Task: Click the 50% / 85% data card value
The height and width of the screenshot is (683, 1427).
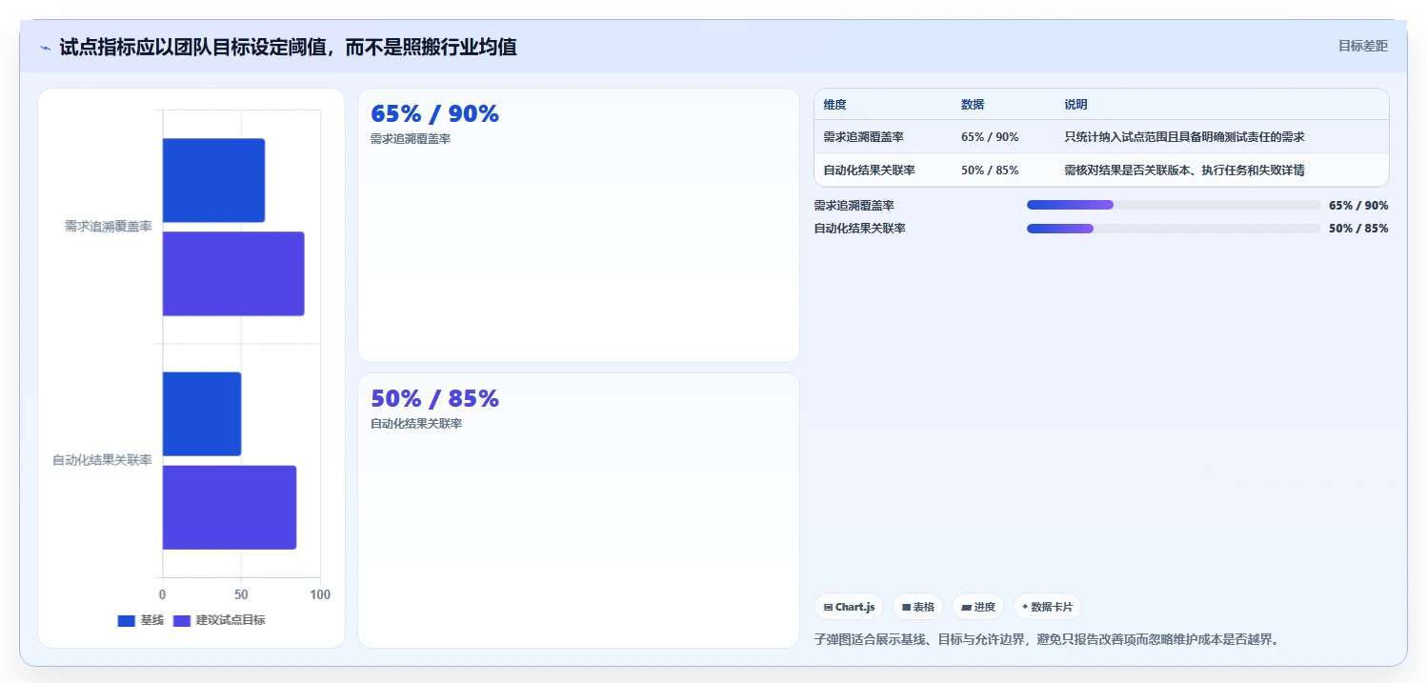Action: [434, 399]
